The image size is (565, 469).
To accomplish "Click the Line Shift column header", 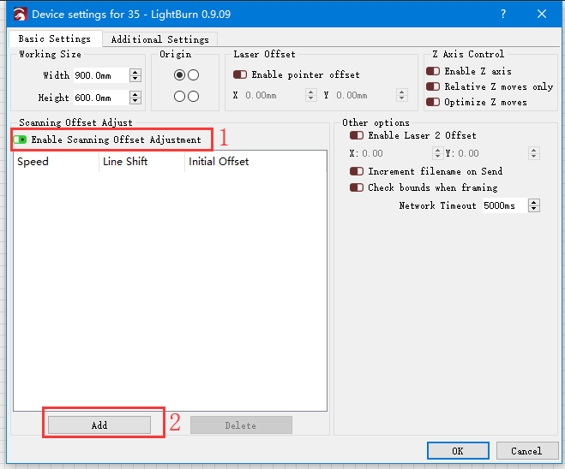I will [141, 162].
